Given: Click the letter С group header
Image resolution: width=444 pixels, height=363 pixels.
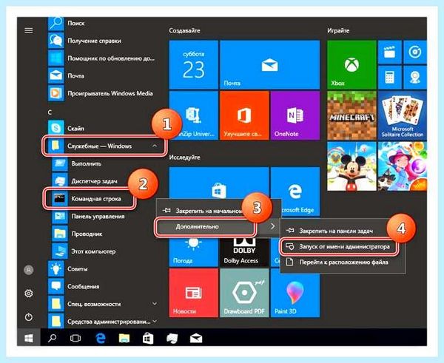Looking at the screenshot, I should (x=50, y=112).
